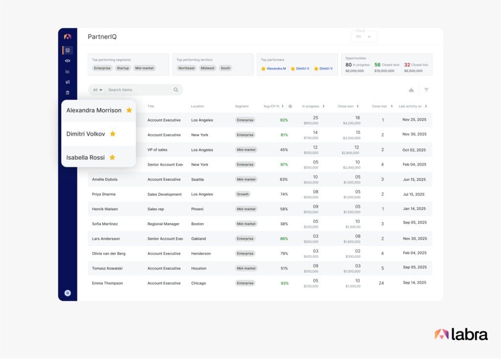
Task: Select the dashboard icon in the sidebar
Action: [x=68, y=50]
